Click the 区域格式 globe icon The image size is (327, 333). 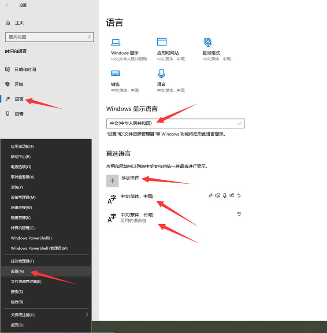208,42
